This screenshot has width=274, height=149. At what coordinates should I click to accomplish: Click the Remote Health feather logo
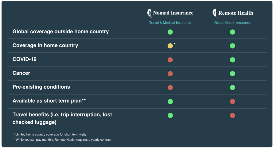pos(215,13)
